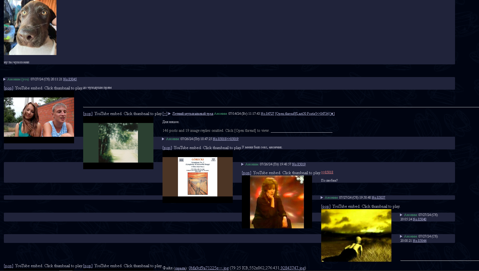
Task: Expand the post menu arrow for No.85044
Action: (401, 236)
